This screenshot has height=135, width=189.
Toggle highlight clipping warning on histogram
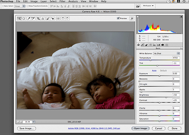point(181,17)
